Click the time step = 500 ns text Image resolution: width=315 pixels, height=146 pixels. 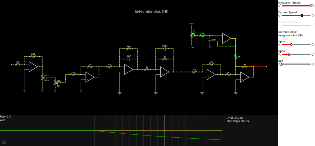coord(238,121)
